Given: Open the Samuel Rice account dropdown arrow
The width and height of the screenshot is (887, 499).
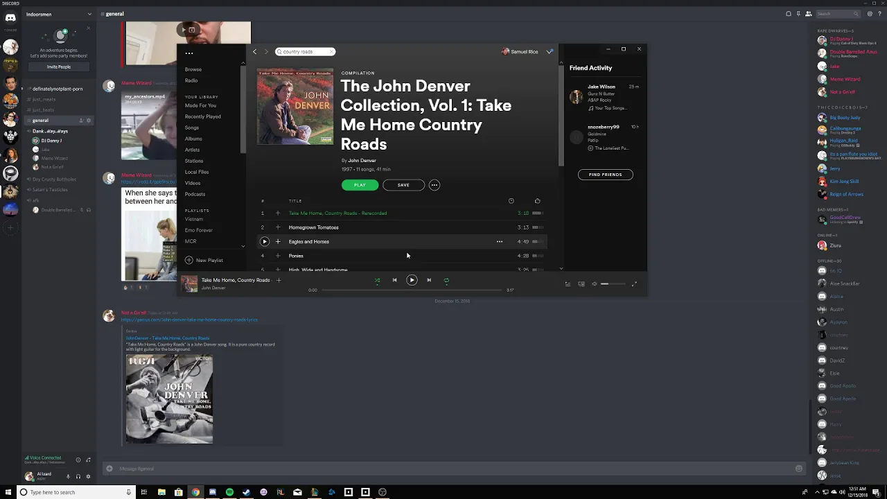Looking at the screenshot, I should click(x=550, y=51).
